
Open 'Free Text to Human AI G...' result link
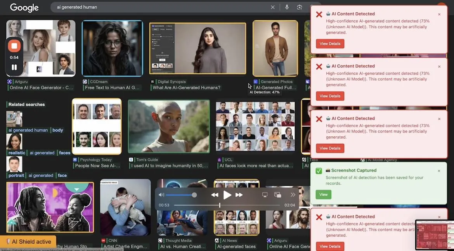pos(113,88)
